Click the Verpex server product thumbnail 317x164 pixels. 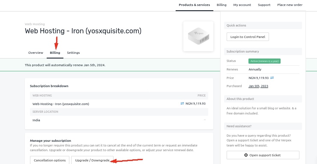(x=198, y=36)
